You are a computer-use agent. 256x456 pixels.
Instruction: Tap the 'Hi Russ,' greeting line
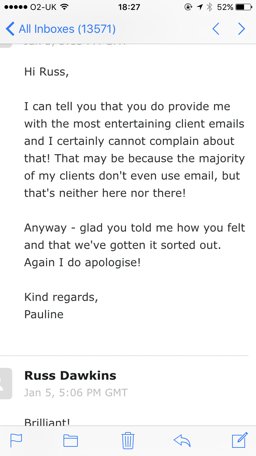(x=46, y=72)
